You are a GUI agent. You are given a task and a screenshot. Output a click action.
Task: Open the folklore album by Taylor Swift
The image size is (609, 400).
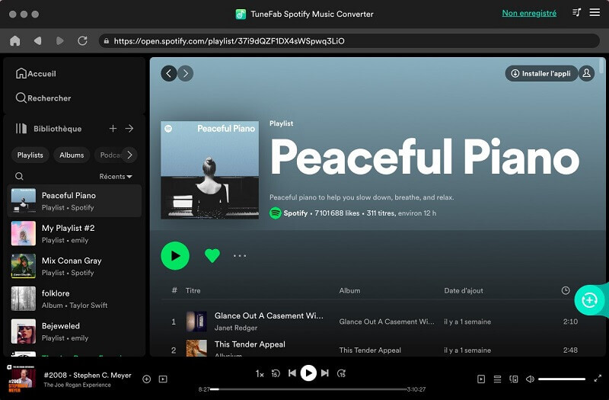click(x=74, y=299)
